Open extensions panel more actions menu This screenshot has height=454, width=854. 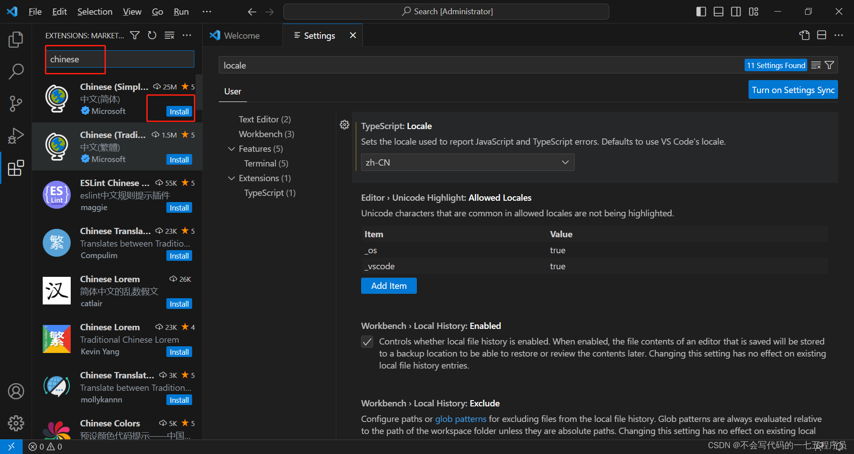pos(187,35)
